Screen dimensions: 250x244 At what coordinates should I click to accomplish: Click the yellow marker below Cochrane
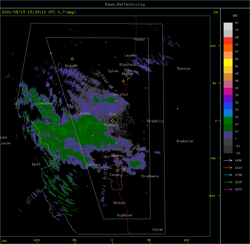tap(99, 171)
